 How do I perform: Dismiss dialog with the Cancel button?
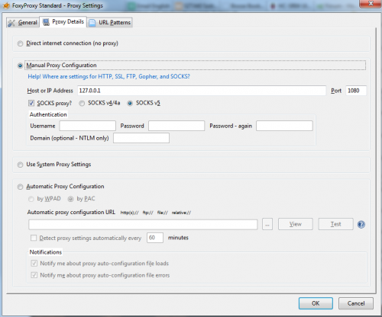click(x=356, y=303)
